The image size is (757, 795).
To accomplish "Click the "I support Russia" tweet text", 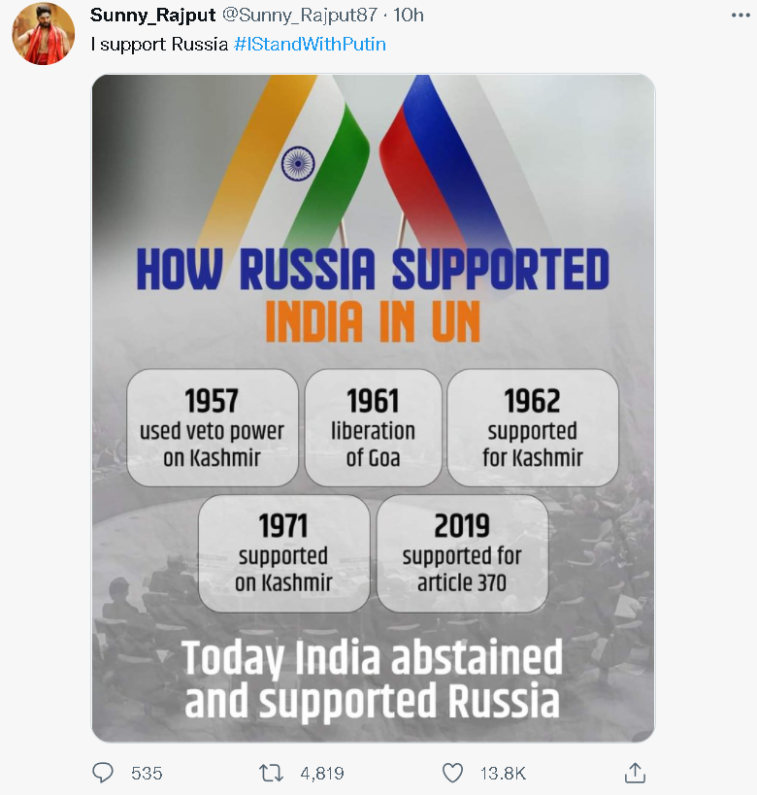I will (159, 45).
